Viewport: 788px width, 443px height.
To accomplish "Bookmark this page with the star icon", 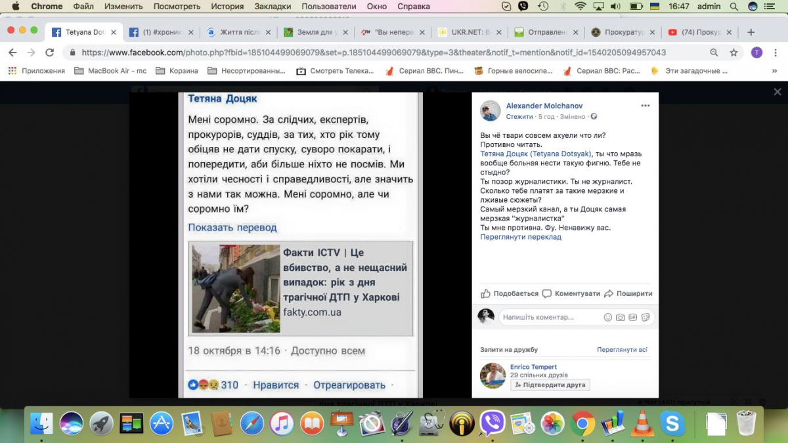I will click(733, 53).
